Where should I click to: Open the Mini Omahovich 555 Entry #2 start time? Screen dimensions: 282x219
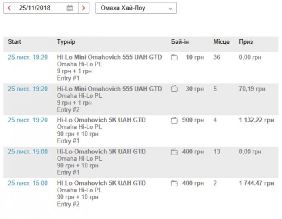tap(28, 89)
